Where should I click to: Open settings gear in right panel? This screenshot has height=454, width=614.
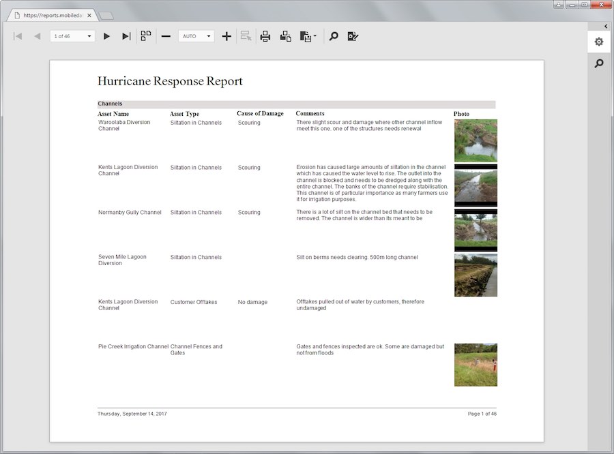(599, 42)
